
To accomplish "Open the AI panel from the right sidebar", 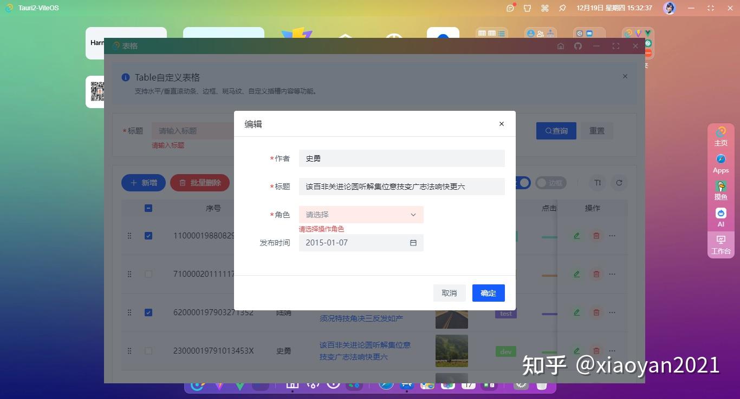I will coord(720,216).
